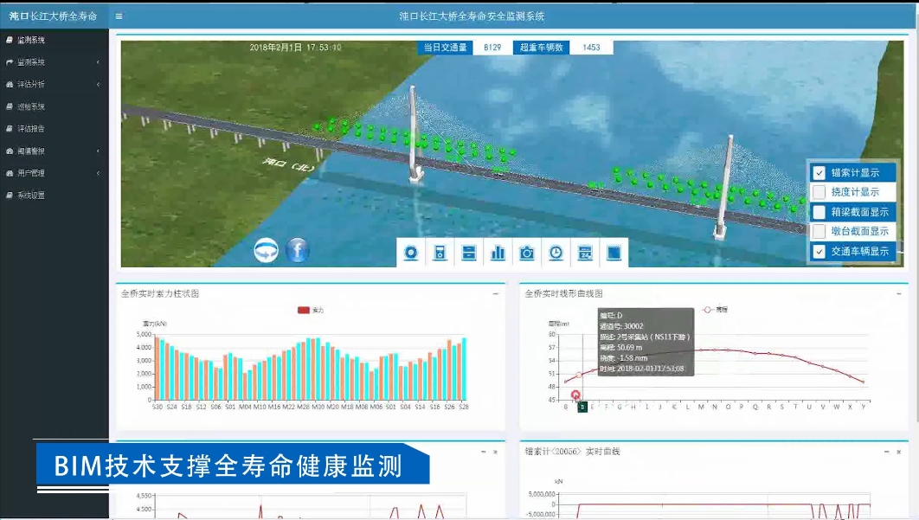
Task: Click the clock toolbar icon
Action: coord(556,253)
